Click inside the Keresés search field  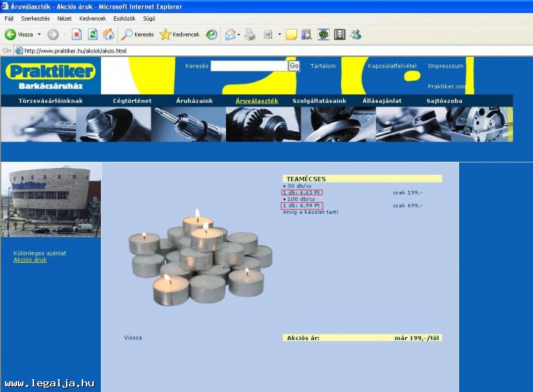click(x=249, y=66)
